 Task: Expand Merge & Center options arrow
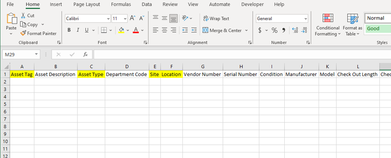tap(246, 30)
